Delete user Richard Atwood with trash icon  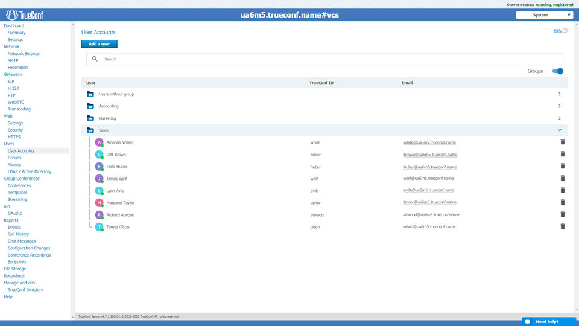coord(562,214)
